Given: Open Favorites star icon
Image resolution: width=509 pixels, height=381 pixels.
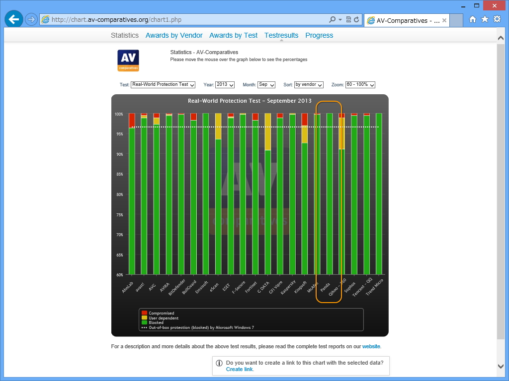Looking at the screenshot, I should click(485, 19).
